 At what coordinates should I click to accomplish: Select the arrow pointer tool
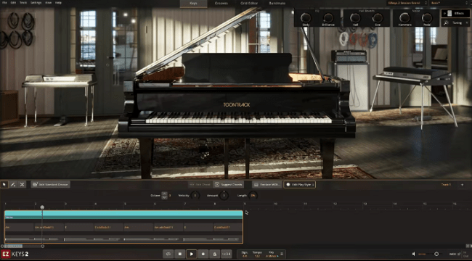click(4, 185)
